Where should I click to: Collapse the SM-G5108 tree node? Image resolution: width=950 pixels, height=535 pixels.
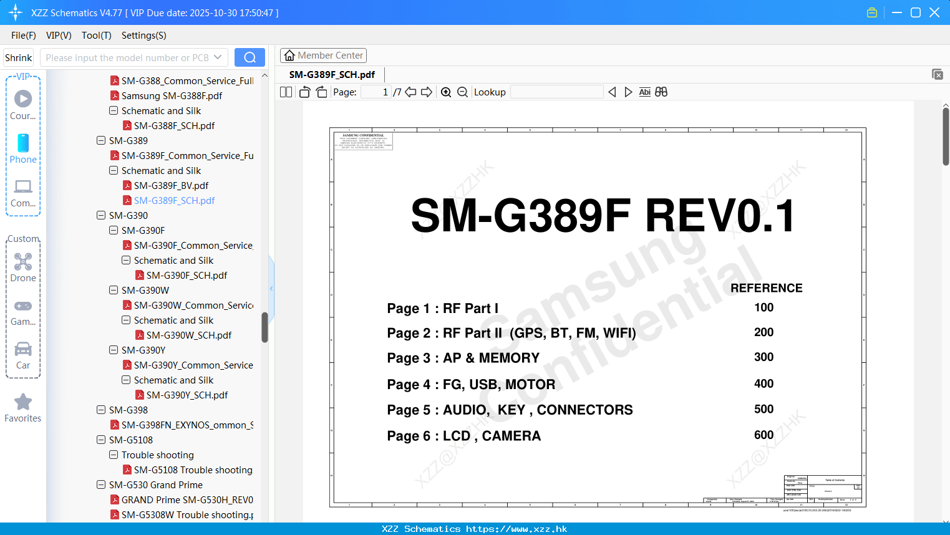pos(101,440)
